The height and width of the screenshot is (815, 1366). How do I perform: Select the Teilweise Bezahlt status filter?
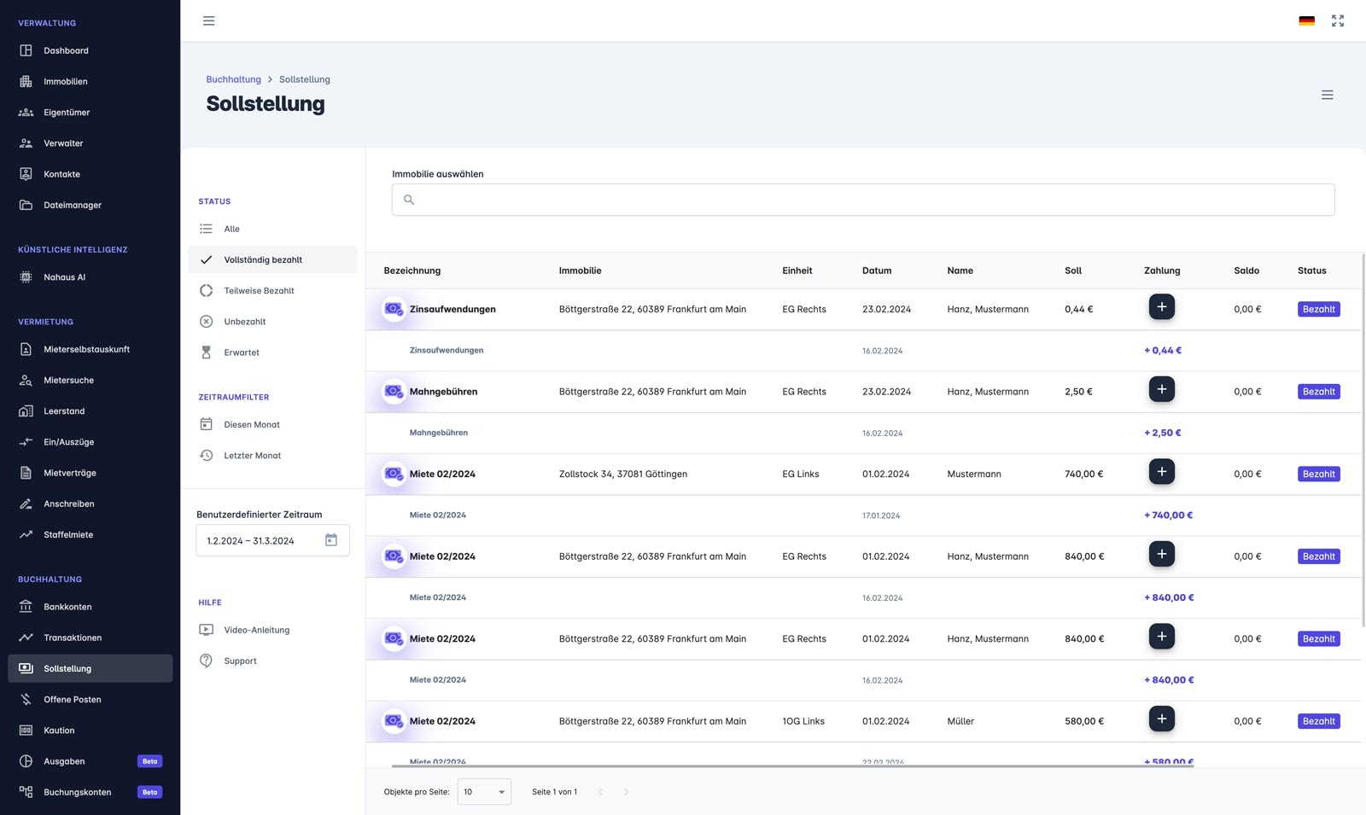click(259, 291)
